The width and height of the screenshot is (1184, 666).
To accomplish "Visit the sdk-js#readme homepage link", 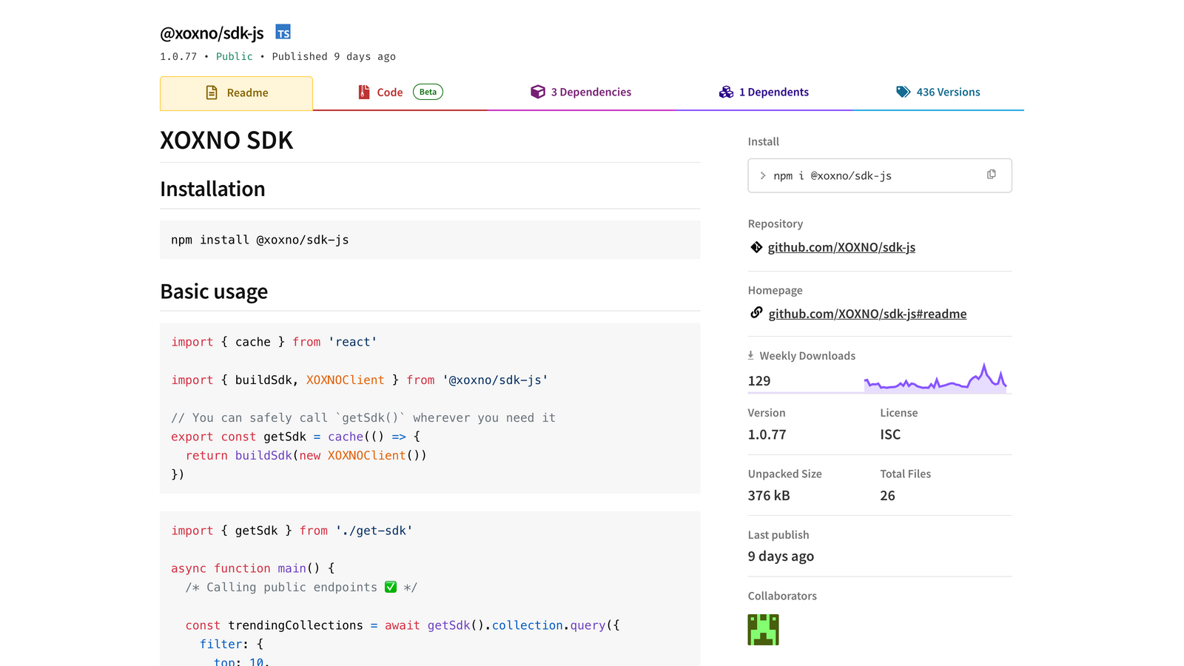I will 867,314.
